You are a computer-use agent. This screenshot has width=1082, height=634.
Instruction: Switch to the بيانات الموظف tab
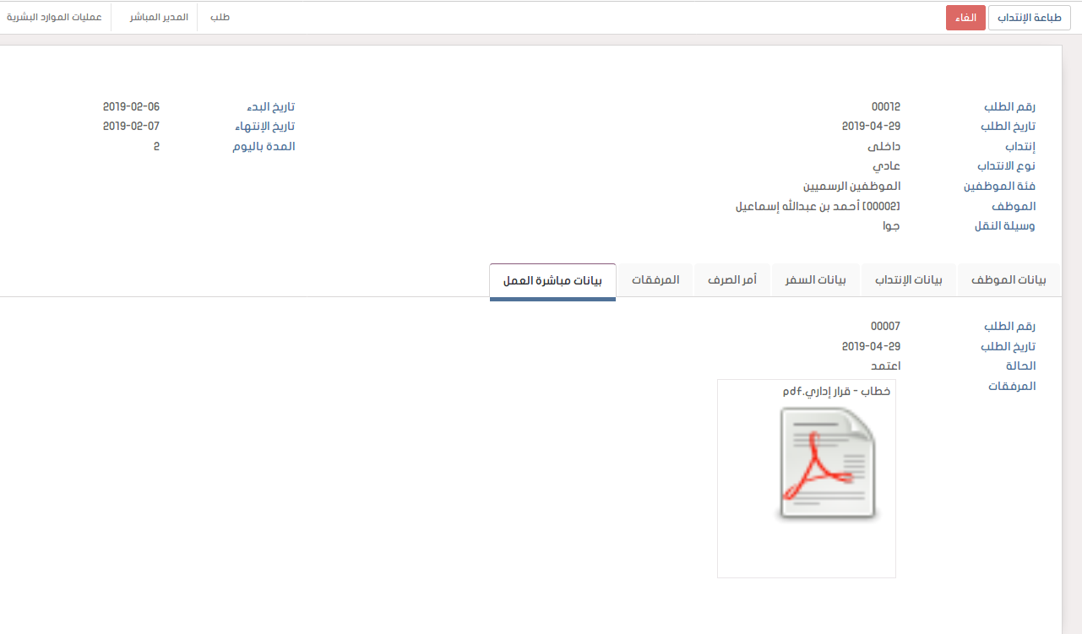(x=1009, y=280)
